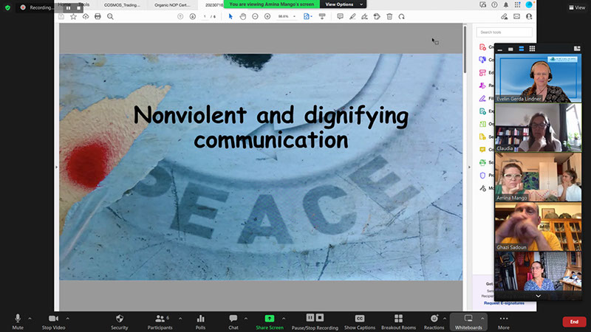Open Acrobat help question icon
Image resolution: width=591 pixels, height=332 pixels.
pyautogui.click(x=494, y=5)
